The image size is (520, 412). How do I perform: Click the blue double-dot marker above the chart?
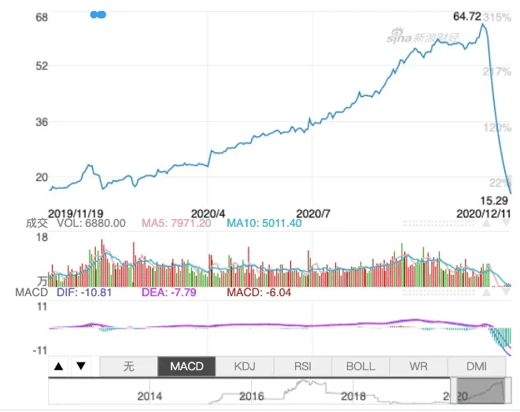(98, 15)
